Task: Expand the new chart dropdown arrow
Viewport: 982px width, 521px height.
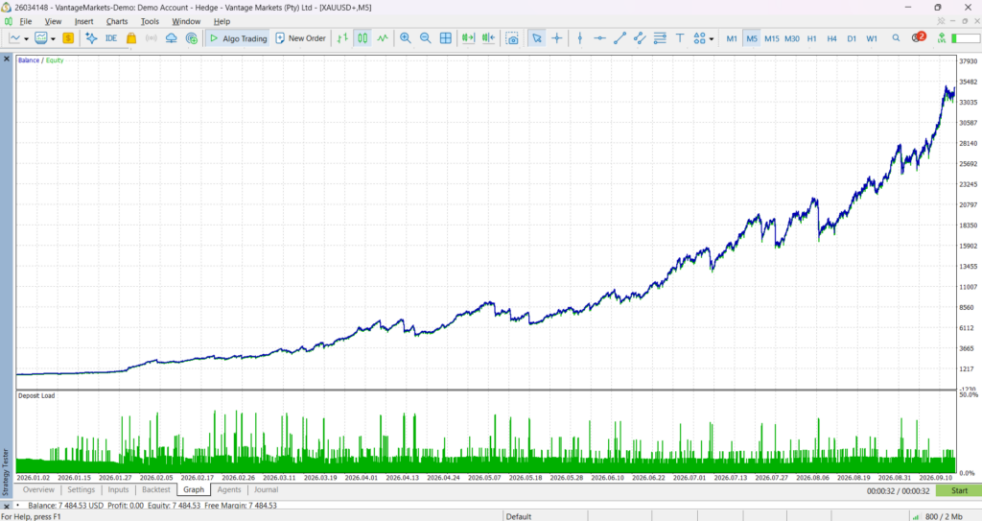Action: [x=26, y=39]
